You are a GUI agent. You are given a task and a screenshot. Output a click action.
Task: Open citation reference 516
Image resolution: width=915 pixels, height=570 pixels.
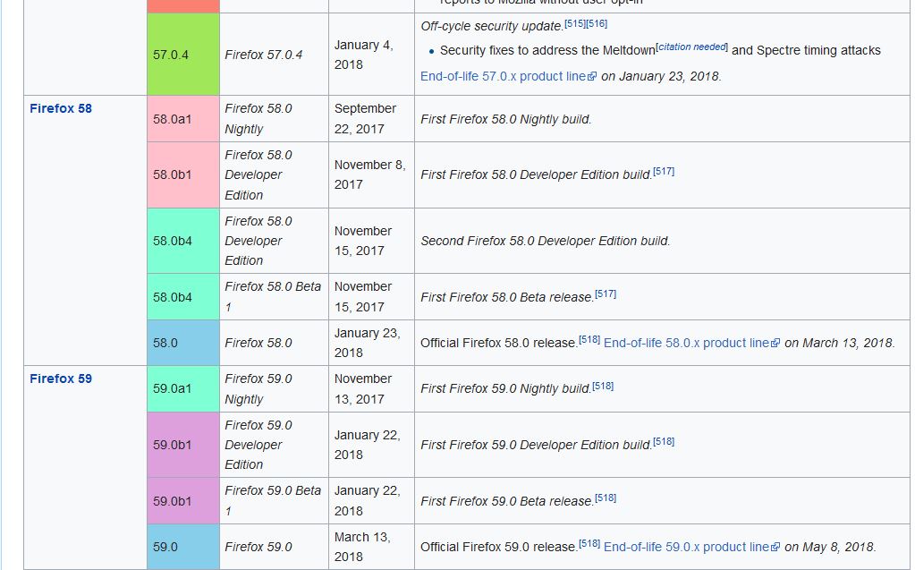click(597, 24)
